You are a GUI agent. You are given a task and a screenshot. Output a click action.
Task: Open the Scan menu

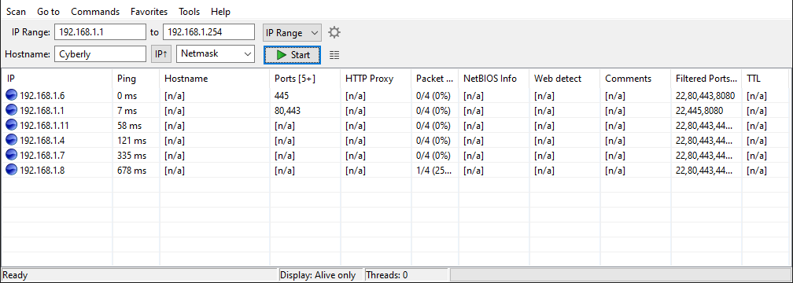[17, 12]
